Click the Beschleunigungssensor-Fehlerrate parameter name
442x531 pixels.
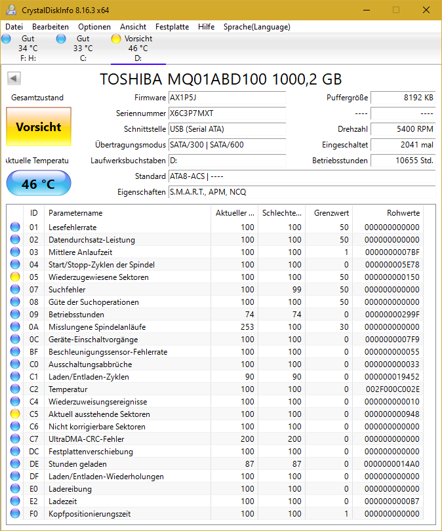coord(108,352)
